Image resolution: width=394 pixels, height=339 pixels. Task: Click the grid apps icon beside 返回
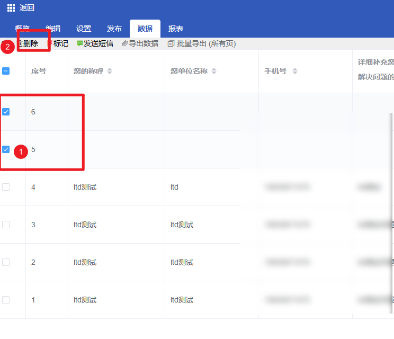point(11,8)
